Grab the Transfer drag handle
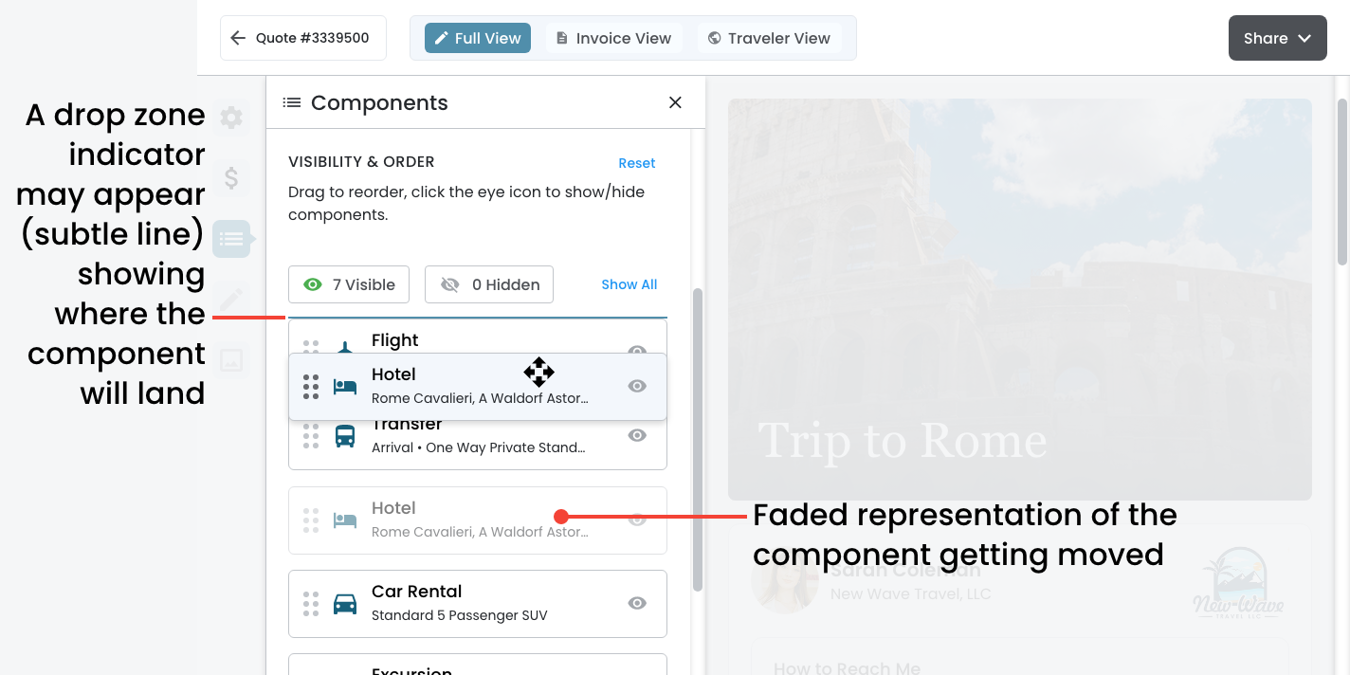Viewport: 1350px width, 675px height. (x=311, y=436)
